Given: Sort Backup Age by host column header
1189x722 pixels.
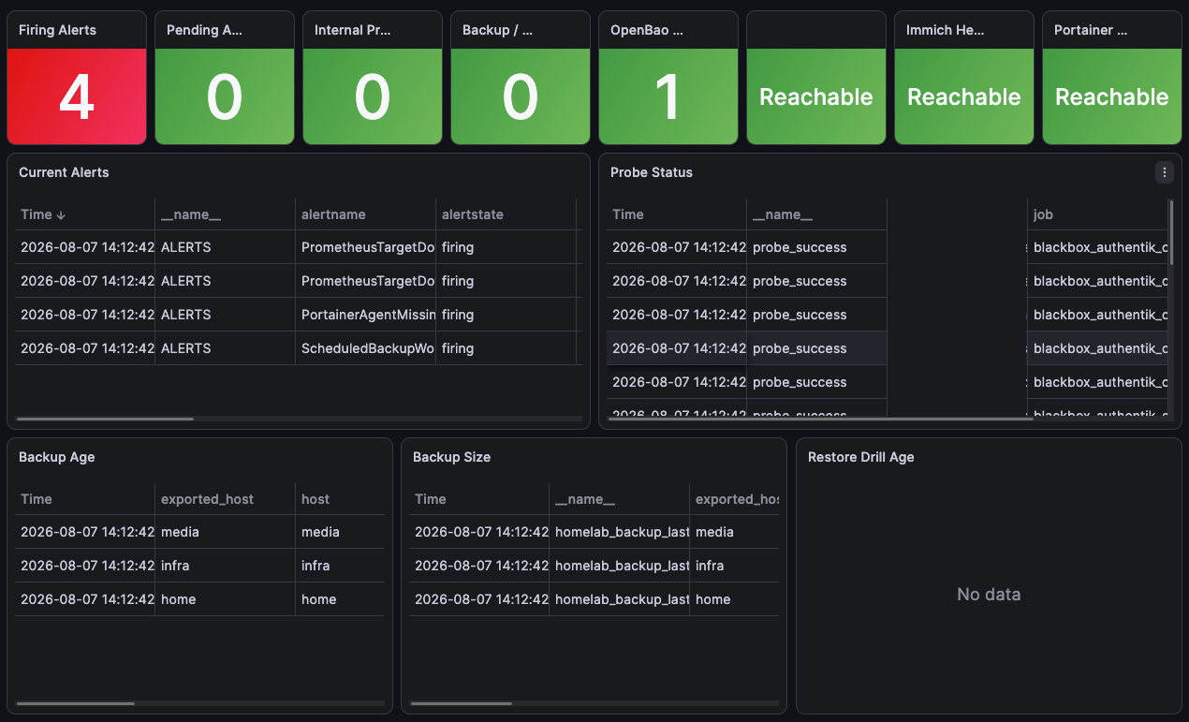Looking at the screenshot, I should [x=316, y=499].
